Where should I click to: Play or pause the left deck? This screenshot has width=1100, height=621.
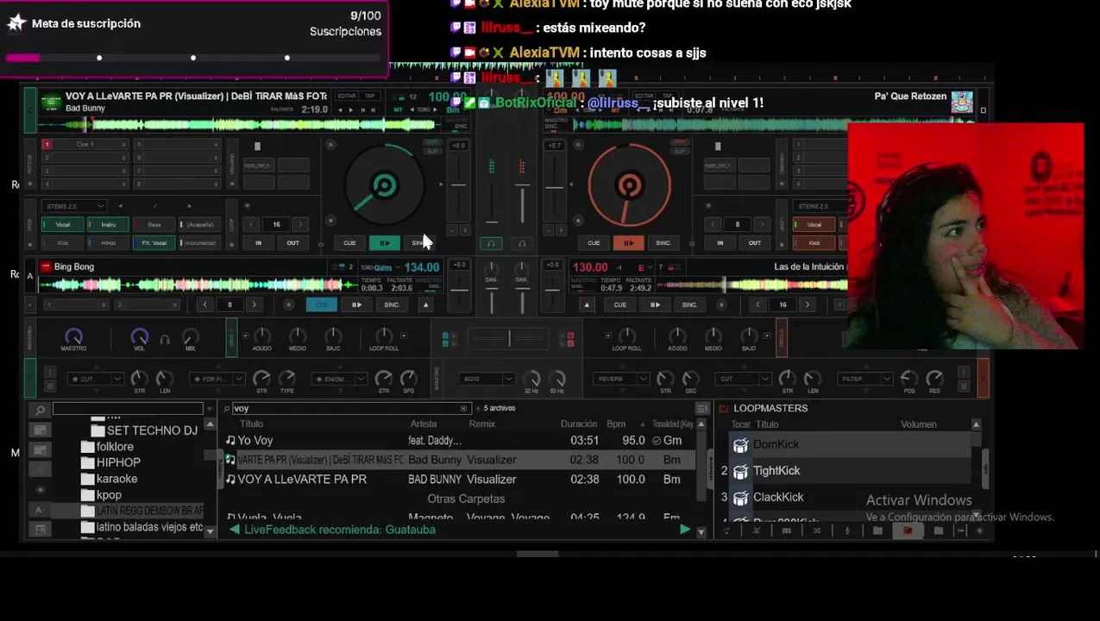coord(384,242)
